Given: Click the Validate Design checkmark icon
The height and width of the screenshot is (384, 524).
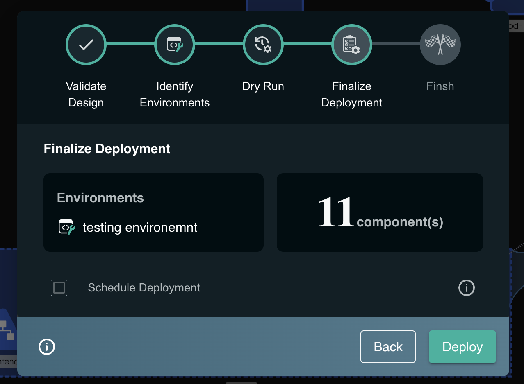Looking at the screenshot, I should click(x=86, y=45).
